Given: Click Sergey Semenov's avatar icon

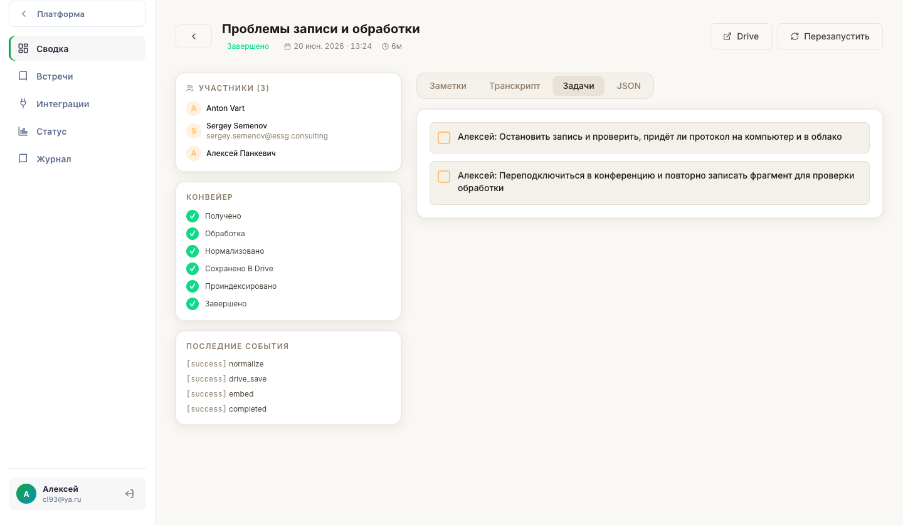Looking at the screenshot, I should coord(194,131).
